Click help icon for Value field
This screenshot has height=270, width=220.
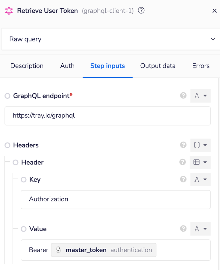pos(183,229)
